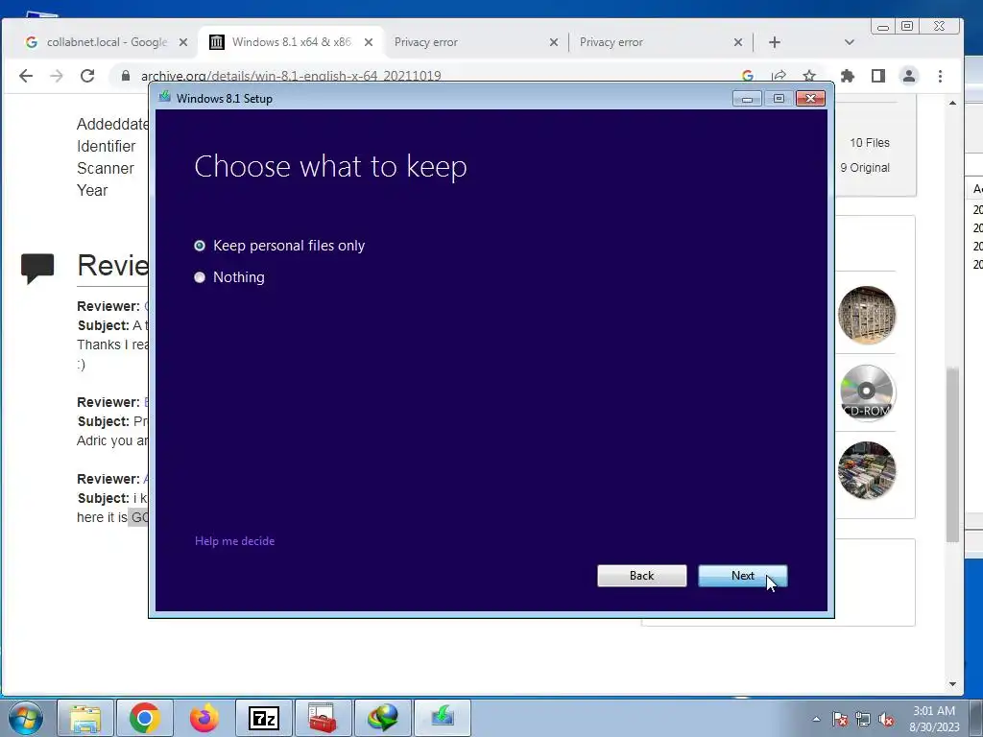983x737 pixels.
Task: Launch Firefox from the taskbar
Action: (204, 718)
